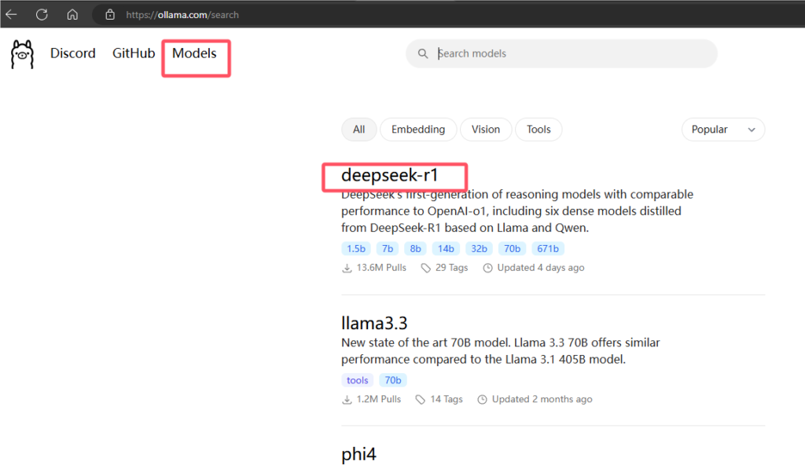
Task: Click the '29 Tags' text
Action: tap(452, 267)
